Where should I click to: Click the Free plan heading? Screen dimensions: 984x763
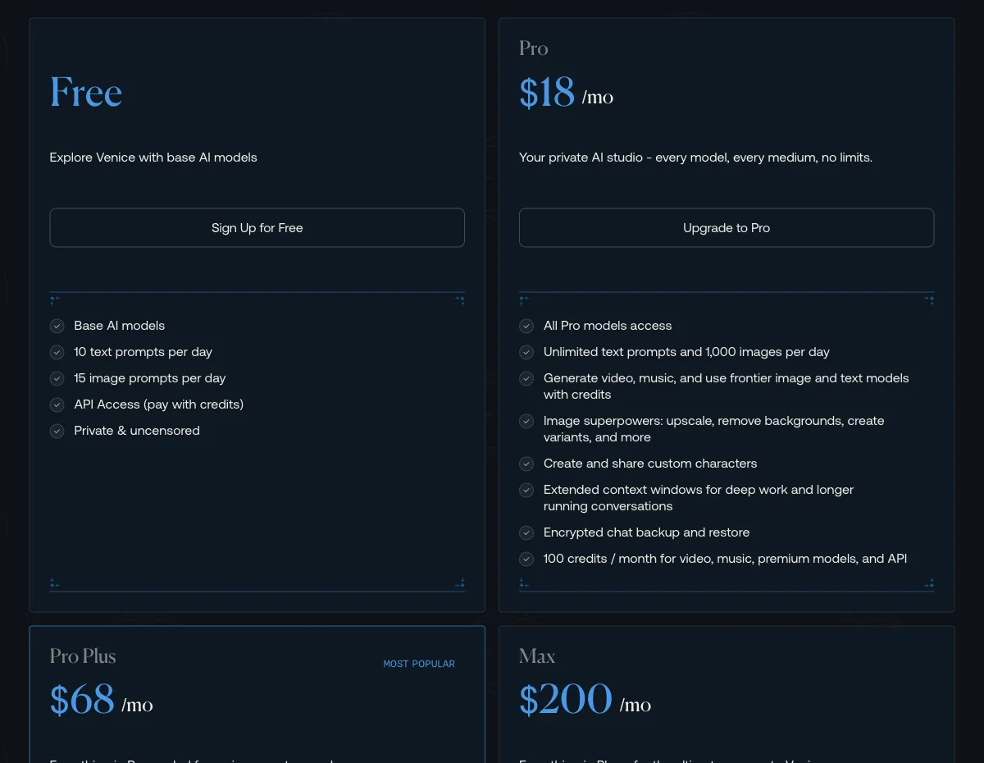(86, 92)
